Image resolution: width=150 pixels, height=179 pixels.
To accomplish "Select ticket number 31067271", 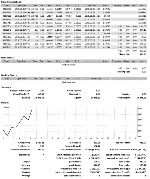I will 7,19.
